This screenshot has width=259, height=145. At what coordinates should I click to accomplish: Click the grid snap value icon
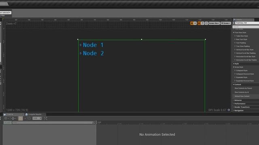pyautogui.click(x=203, y=23)
